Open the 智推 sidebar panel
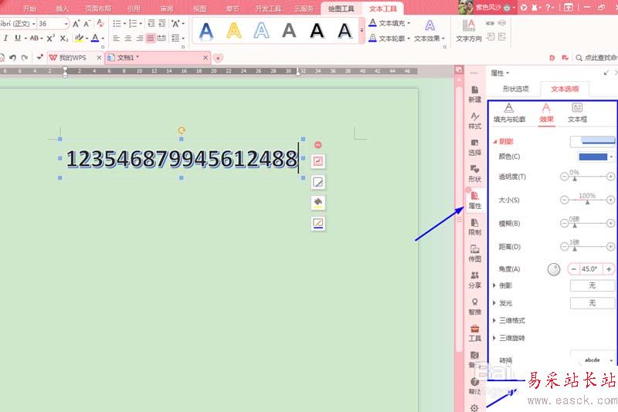618x412 pixels. pyautogui.click(x=474, y=306)
